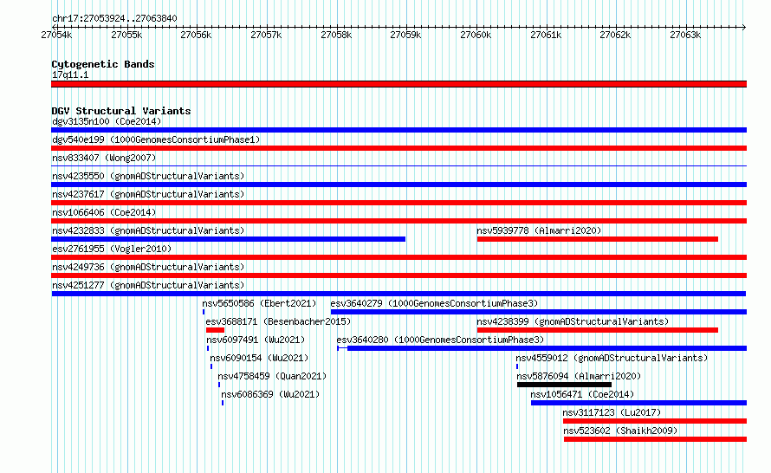This screenshot has height=473, width=771.
Task: Click the red bar under esv2761955
Action: (x=398, y=257)
